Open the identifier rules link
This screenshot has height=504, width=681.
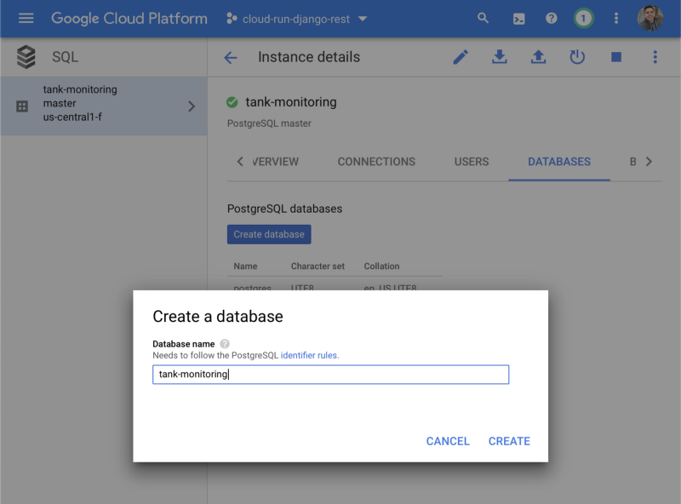tap(310, 355)
